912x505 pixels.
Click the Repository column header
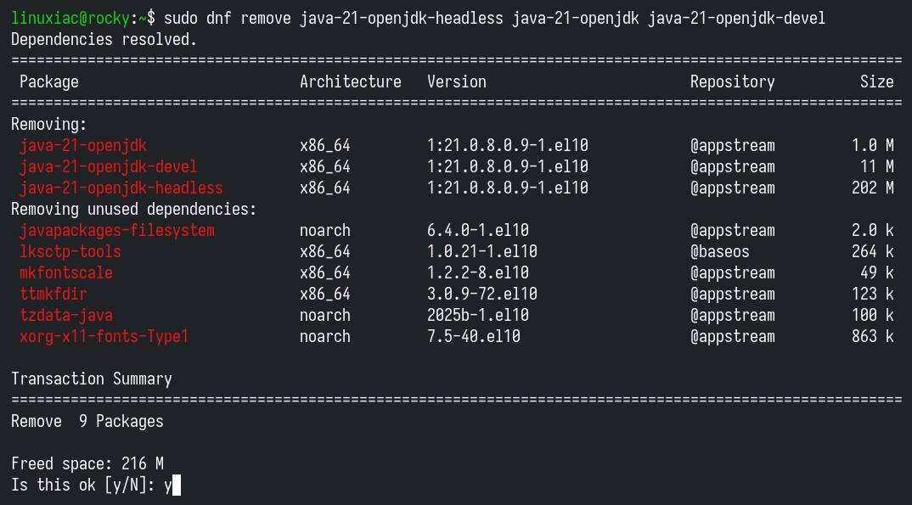tap(732, 81)
